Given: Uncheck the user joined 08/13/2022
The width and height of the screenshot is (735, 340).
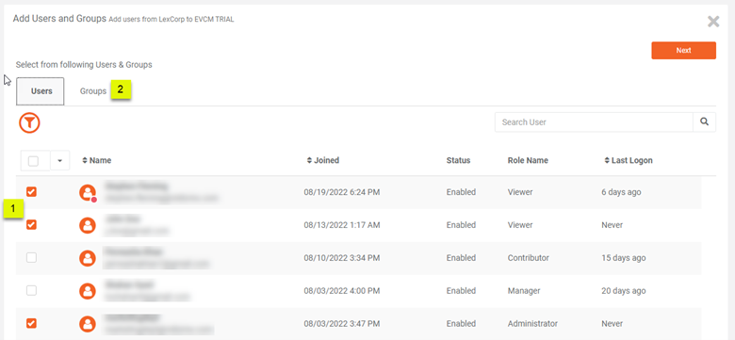Looking at the screenshot, I should (31, 225).
